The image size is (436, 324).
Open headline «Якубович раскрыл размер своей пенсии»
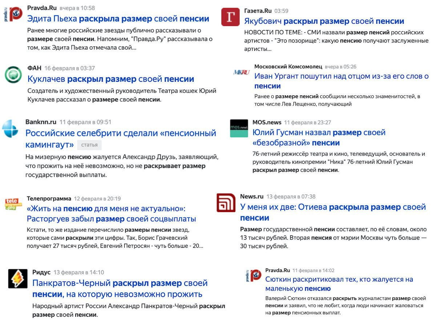324,21
